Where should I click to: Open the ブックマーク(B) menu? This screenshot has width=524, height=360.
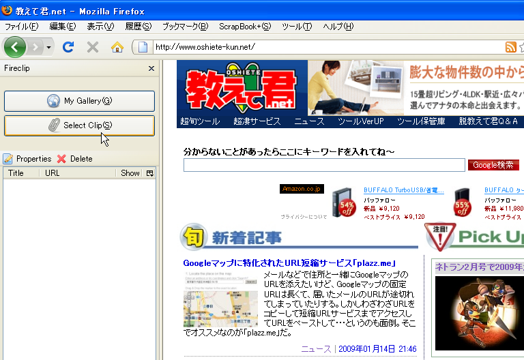pyautogui.click(x=185, y=27)
